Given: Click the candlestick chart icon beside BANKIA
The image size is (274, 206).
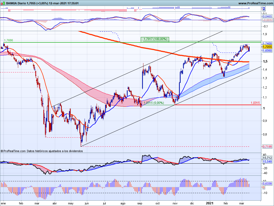Looking at the screenshot, I should [x=3, y=3].
